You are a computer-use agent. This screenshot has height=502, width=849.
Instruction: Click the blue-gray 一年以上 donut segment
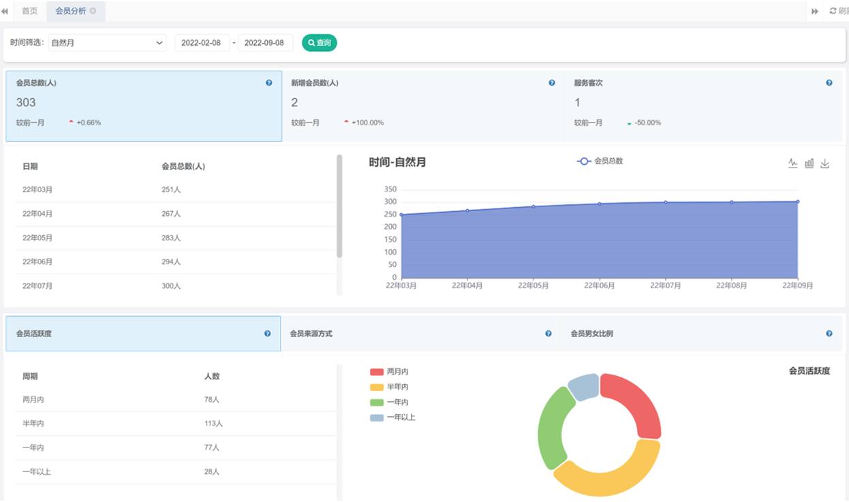[x=585, y=386]
